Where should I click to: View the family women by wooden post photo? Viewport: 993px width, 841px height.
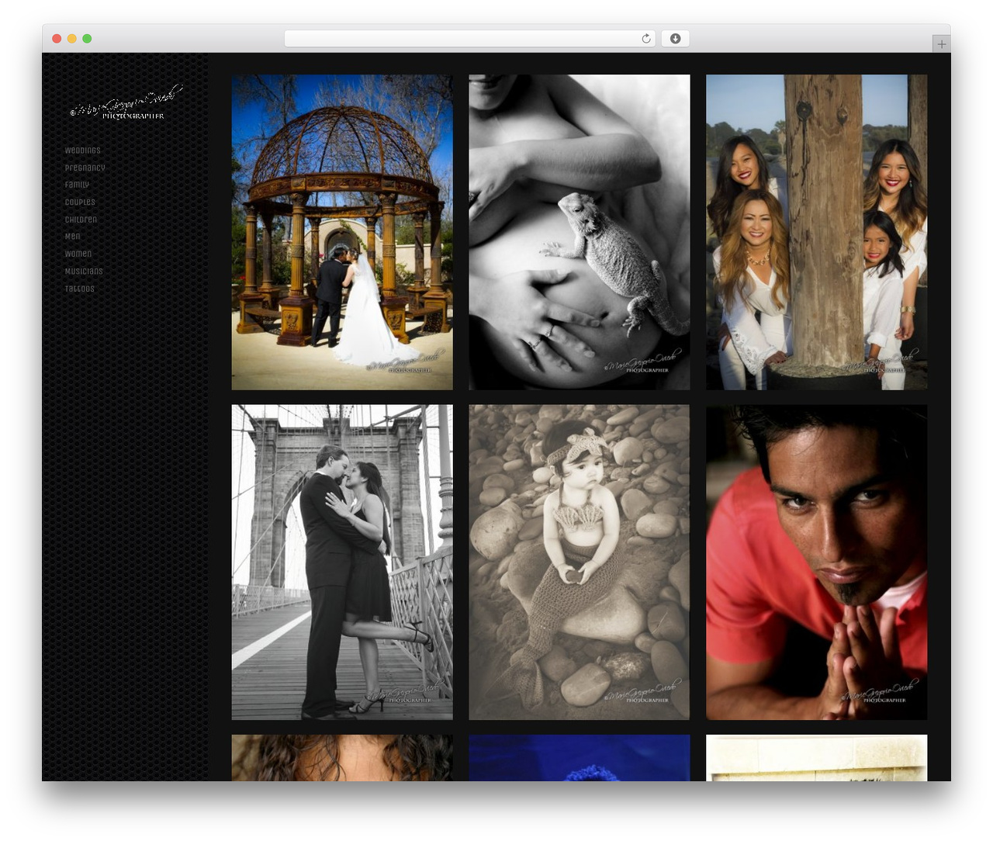click(x=817, y=232)
